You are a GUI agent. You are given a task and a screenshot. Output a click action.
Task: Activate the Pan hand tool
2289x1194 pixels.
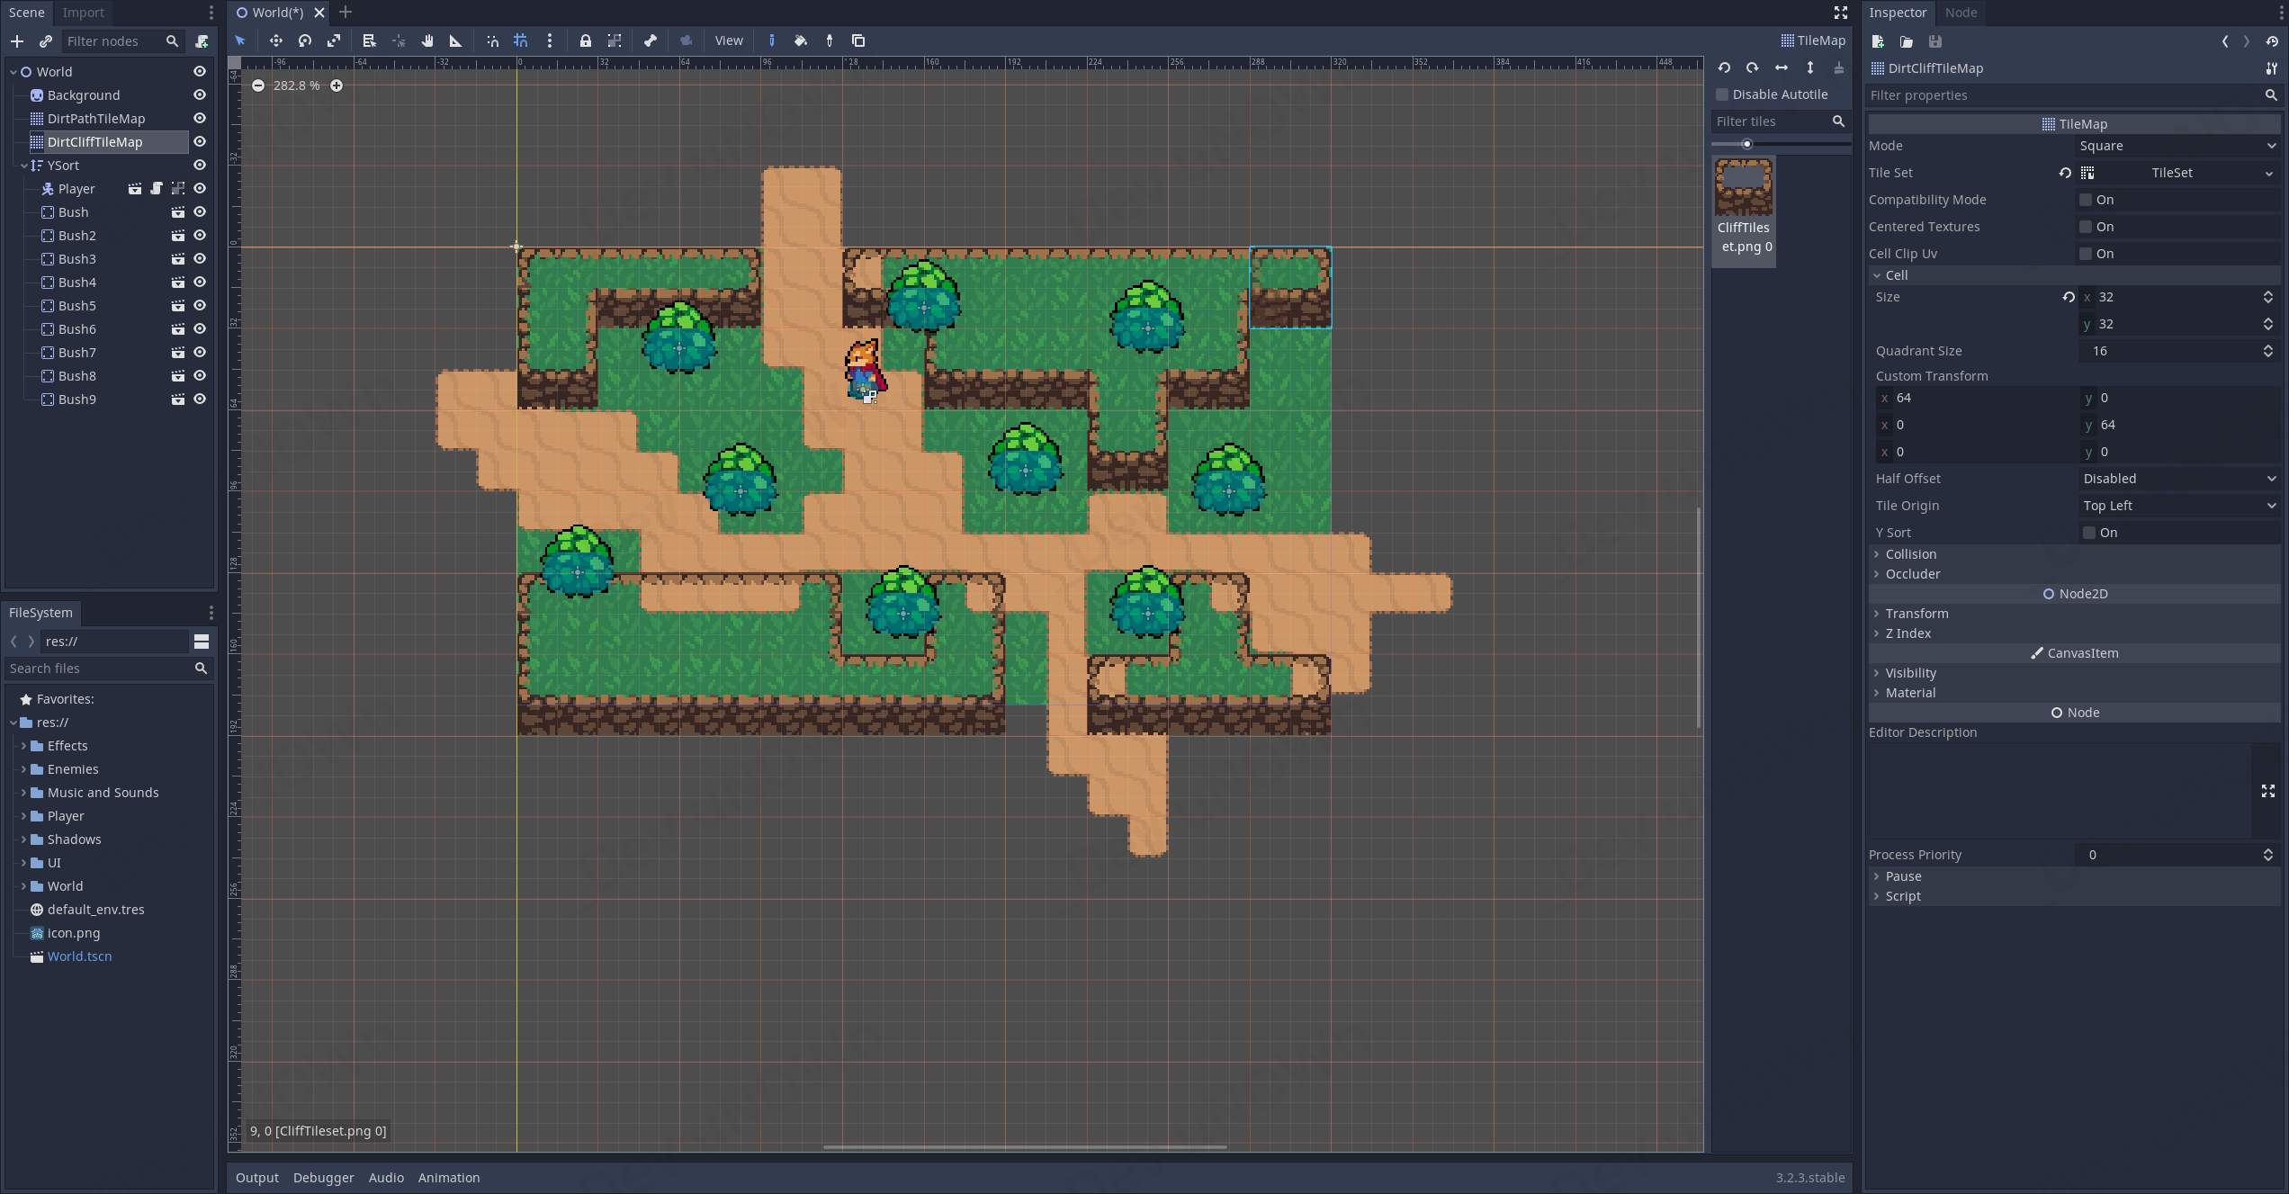[427, 40]
